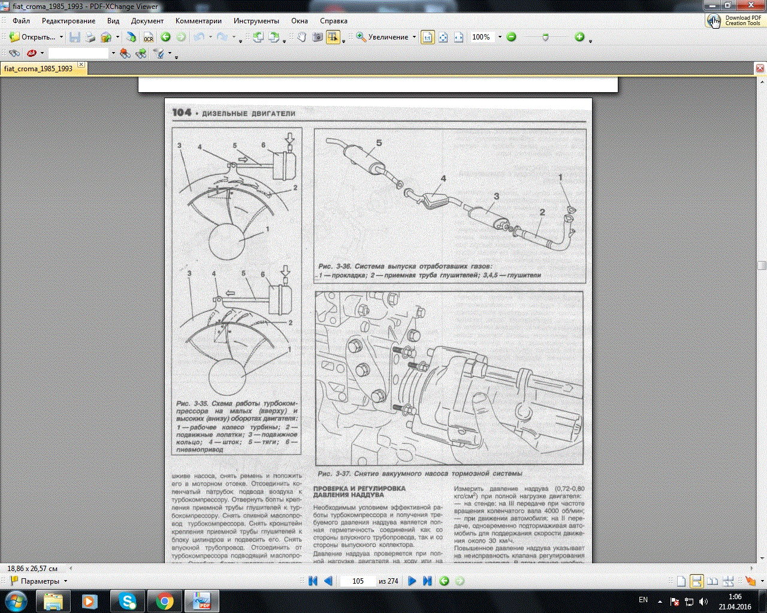Toggle the Select Text tool
Screen dimensions: 767x613
(333, 37)
